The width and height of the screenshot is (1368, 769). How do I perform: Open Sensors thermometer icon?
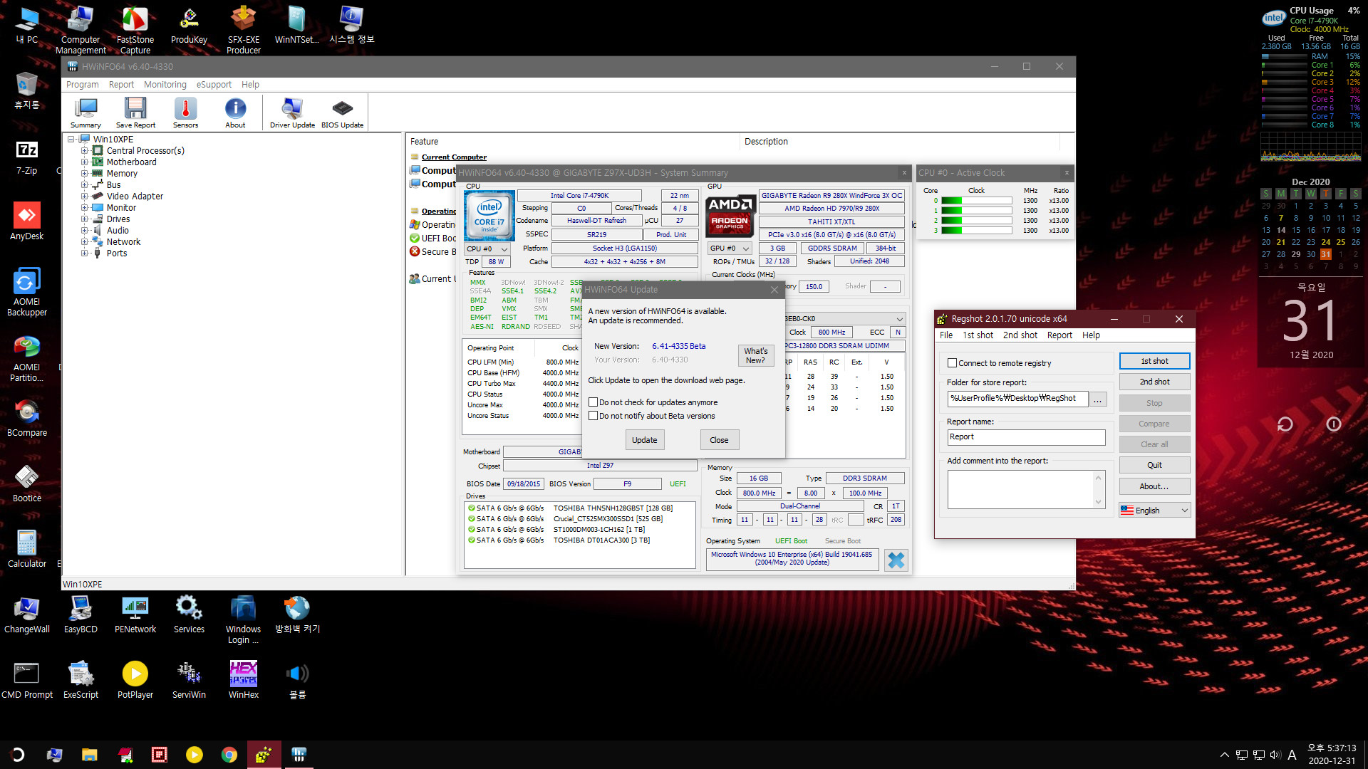[x=185, y=113]
